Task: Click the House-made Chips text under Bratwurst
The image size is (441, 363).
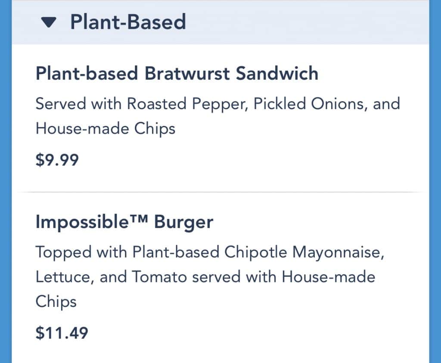Action: click(x=106, y=128)
